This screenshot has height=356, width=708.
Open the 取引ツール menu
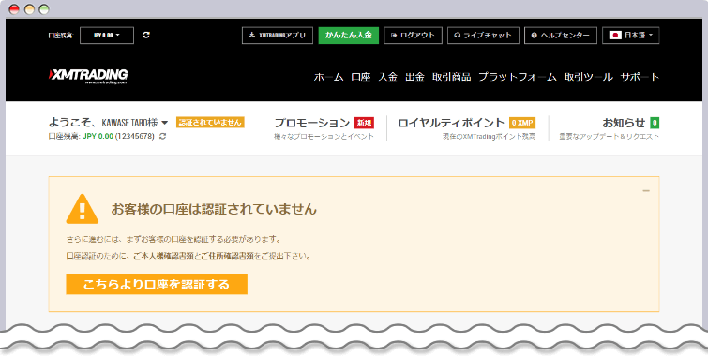[588, 77]
